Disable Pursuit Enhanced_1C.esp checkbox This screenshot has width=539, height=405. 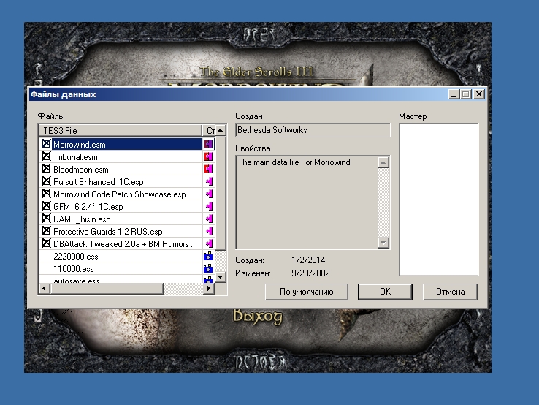(46, 181)
